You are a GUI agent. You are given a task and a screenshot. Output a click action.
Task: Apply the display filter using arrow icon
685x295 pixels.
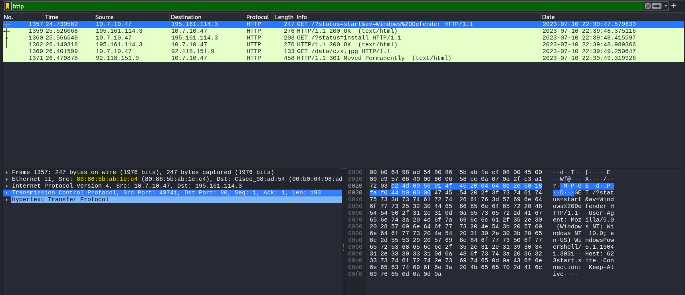(x=657, y=6)
